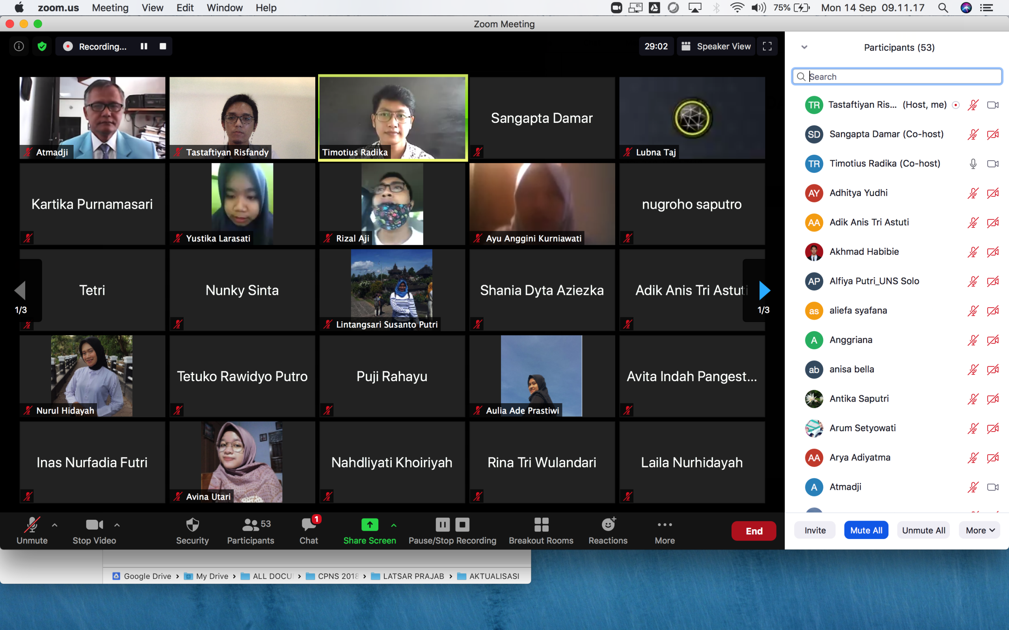This screenshot has height=630, width=1009.
Task: Open share options arrow beside Share Screen
Action: pos(394,525)
